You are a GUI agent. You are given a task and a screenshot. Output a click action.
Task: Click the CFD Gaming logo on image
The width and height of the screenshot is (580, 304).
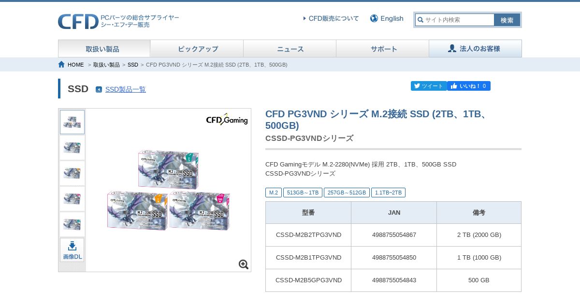(227, 119)
